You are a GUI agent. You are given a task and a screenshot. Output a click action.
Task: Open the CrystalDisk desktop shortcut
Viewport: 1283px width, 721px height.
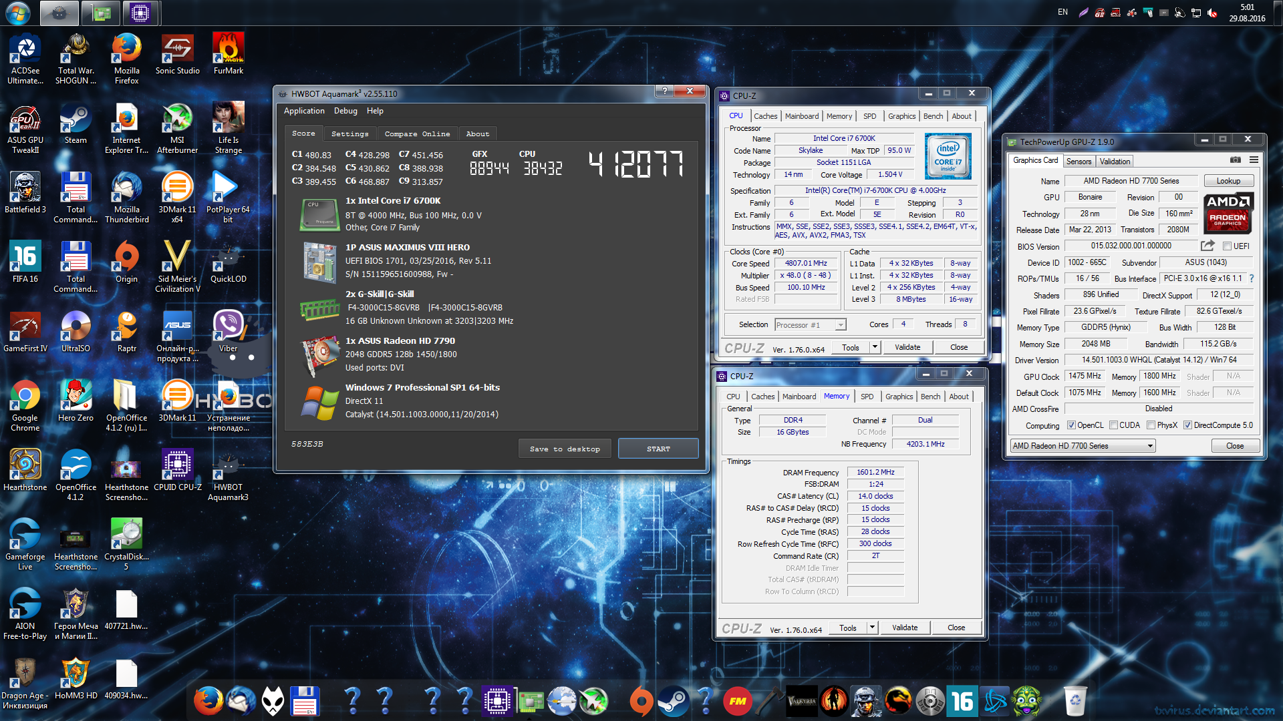tap(126, 545)
